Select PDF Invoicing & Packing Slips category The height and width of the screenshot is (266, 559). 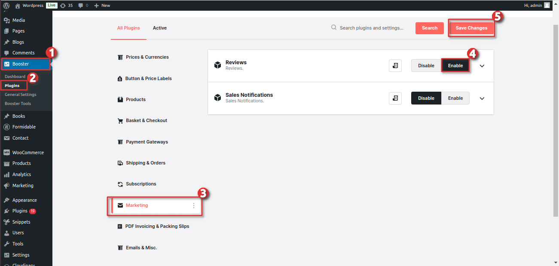154,226
